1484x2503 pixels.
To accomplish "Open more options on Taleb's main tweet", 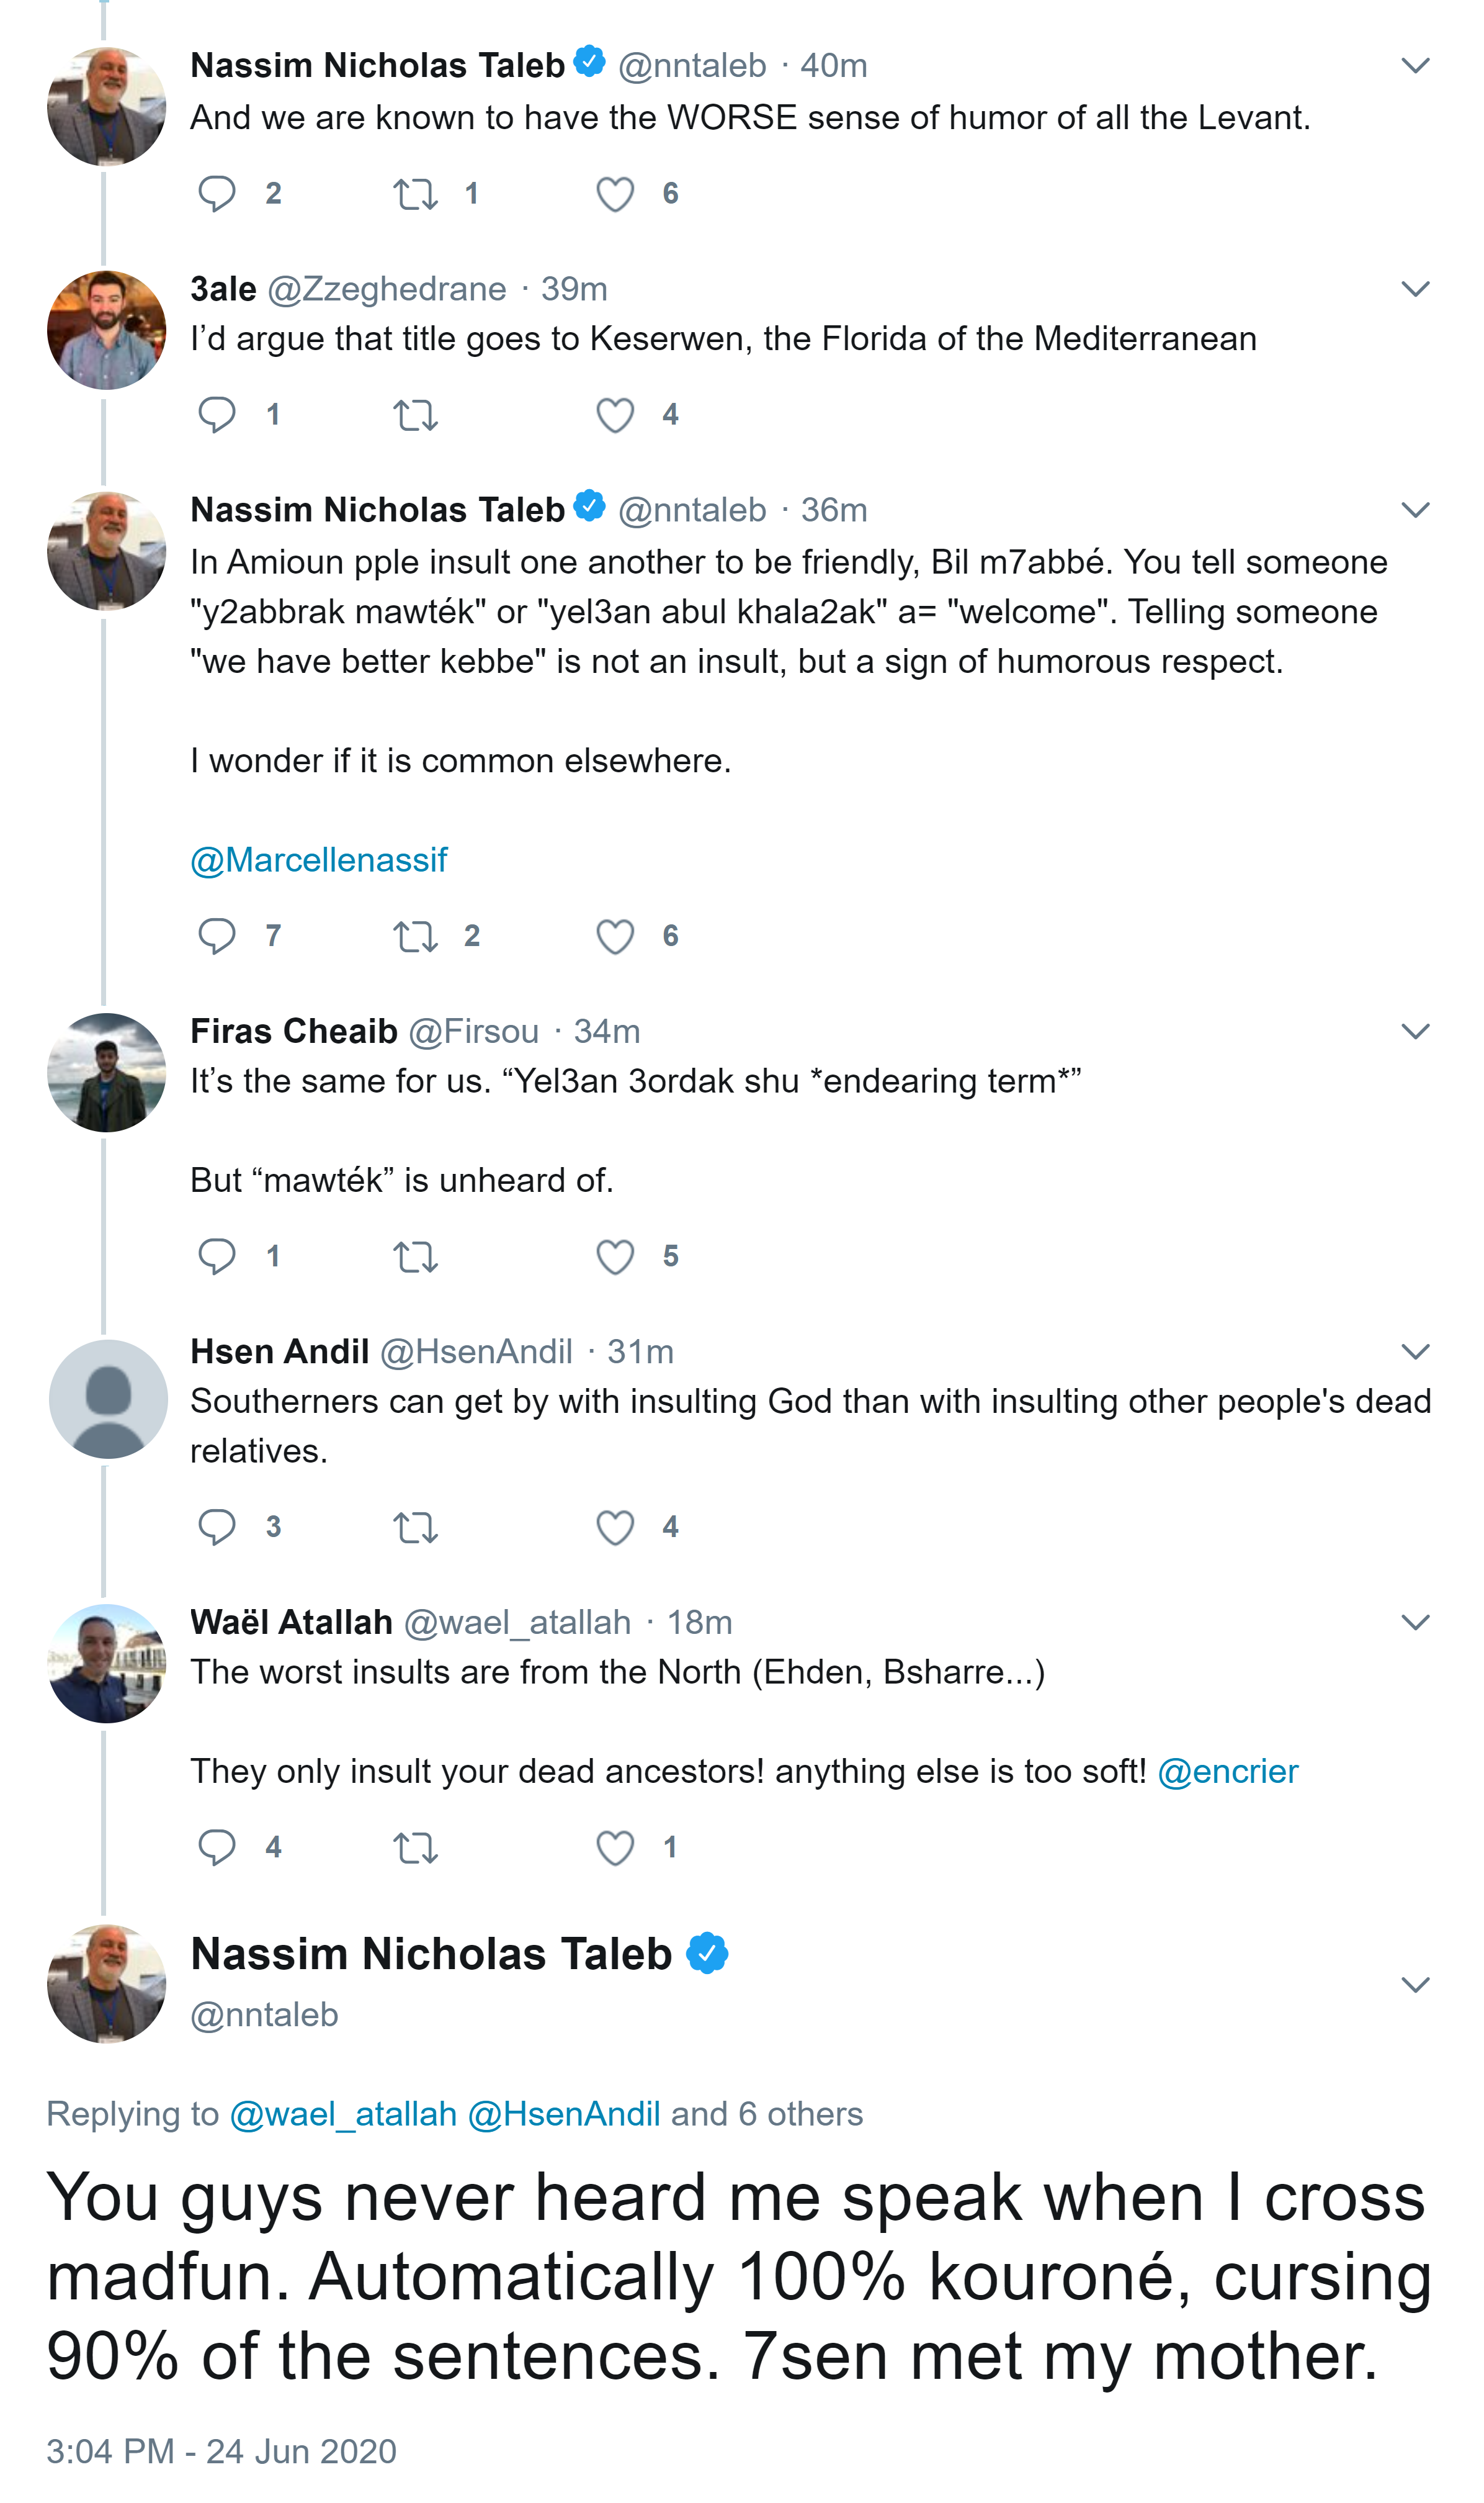I will (1415, 1985).
